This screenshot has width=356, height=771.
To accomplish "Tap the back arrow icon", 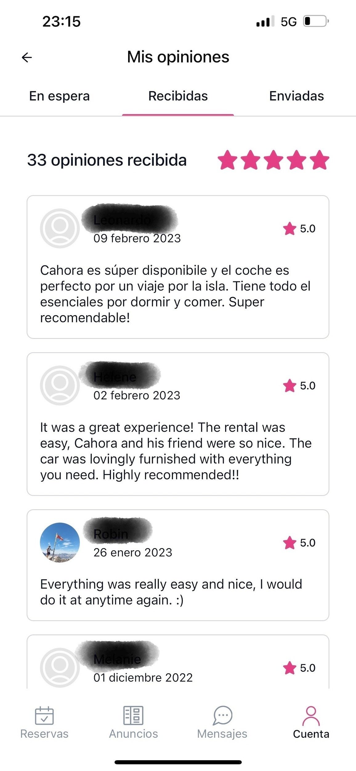I will pyautogui.click(x=27, y=57).
